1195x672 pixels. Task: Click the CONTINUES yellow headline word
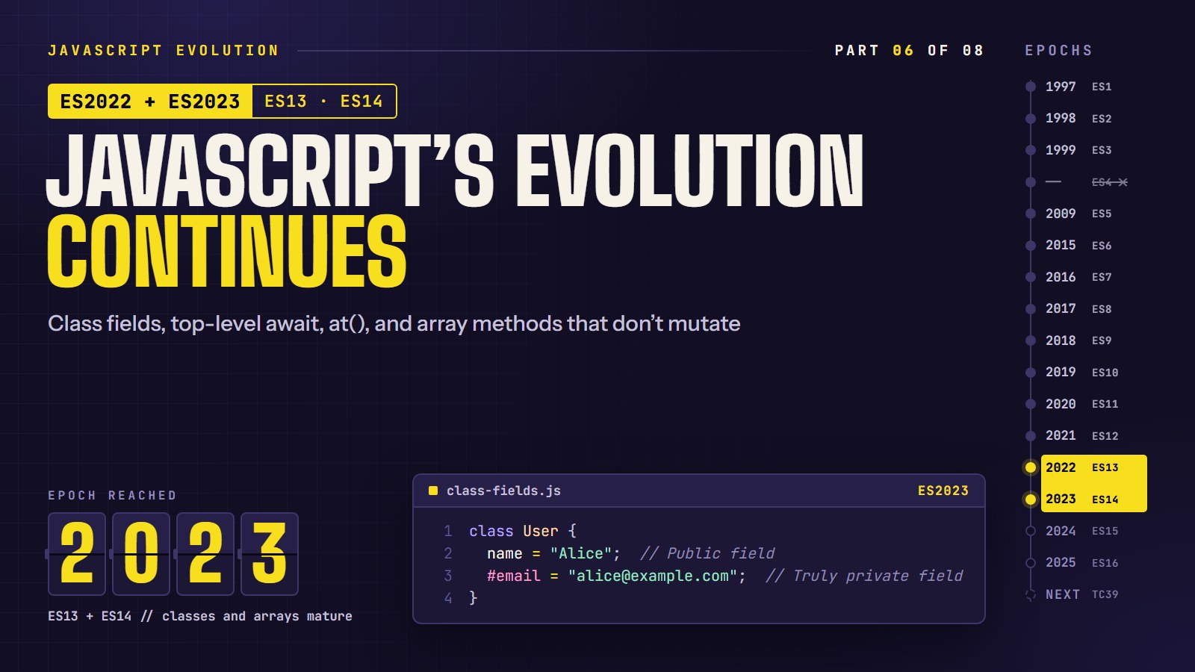[227, 252]
